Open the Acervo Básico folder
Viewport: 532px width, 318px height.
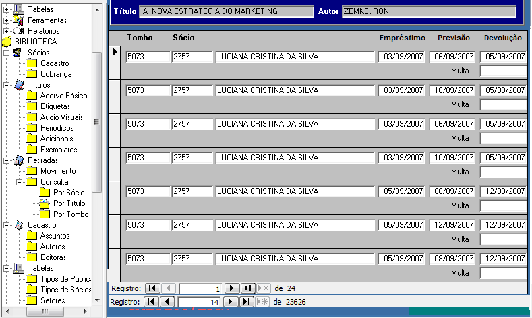point(57,96)
